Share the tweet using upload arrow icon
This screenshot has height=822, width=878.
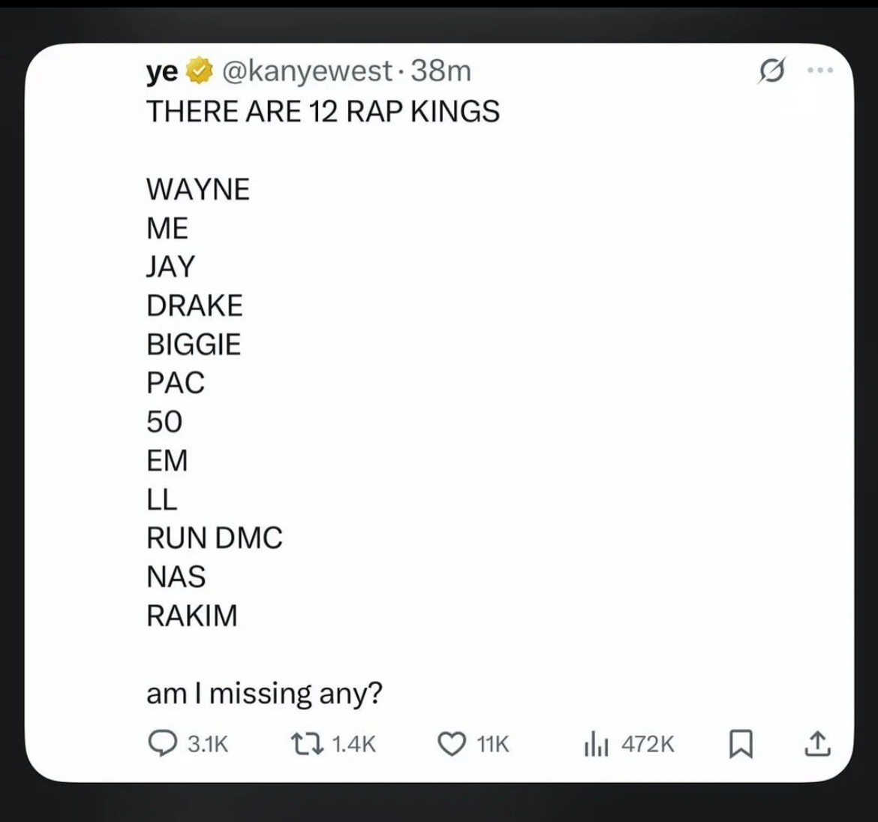tap(817, 744)
